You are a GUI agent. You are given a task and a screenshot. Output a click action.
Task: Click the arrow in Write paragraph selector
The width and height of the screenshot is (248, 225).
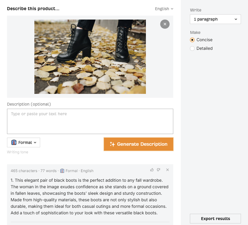coord(236,19)
